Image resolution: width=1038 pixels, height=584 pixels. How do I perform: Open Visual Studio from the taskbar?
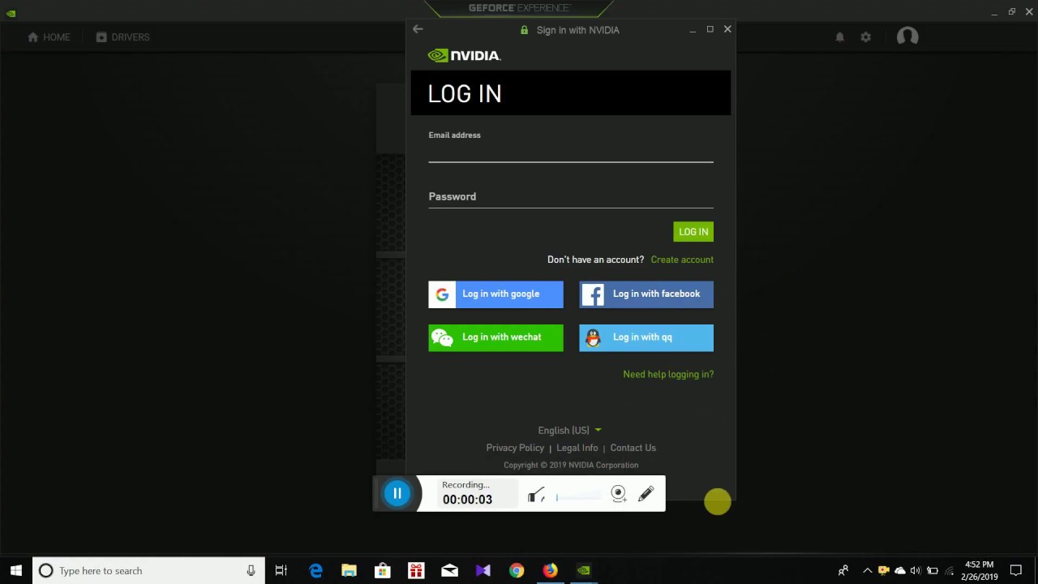click(483, 571)
